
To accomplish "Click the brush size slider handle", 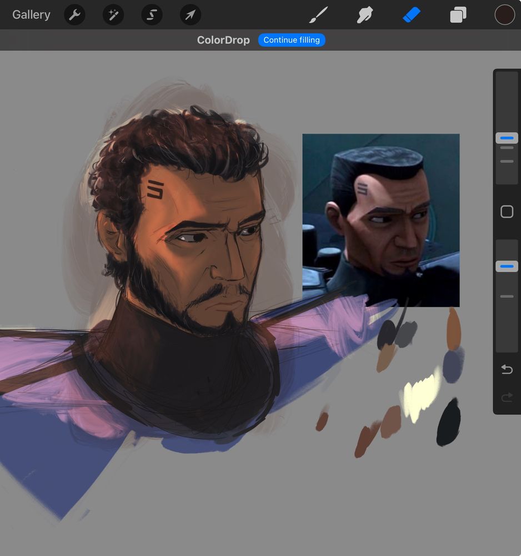I will pyautogui.click(x=507, y=138).
